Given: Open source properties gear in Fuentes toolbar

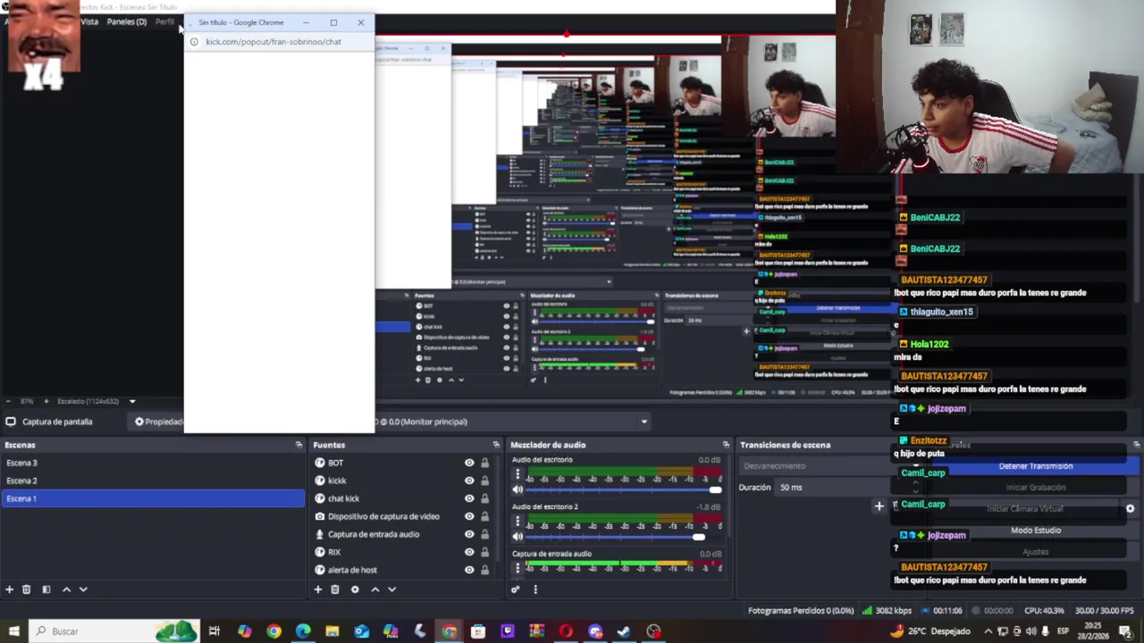Looking at the screenshot, I should pos(355,589).
